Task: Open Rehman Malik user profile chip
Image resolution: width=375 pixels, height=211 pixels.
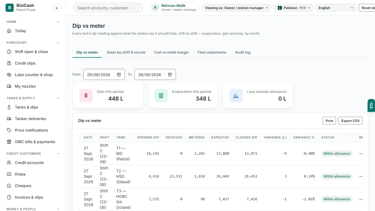Action: pos(175,8)
